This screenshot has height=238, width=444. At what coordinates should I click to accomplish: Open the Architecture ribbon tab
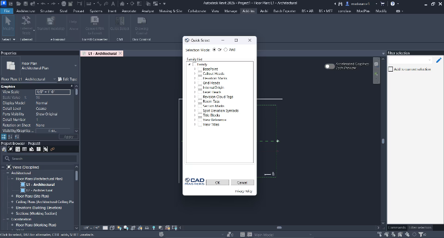pyautogui.click(x=25, y=11)
